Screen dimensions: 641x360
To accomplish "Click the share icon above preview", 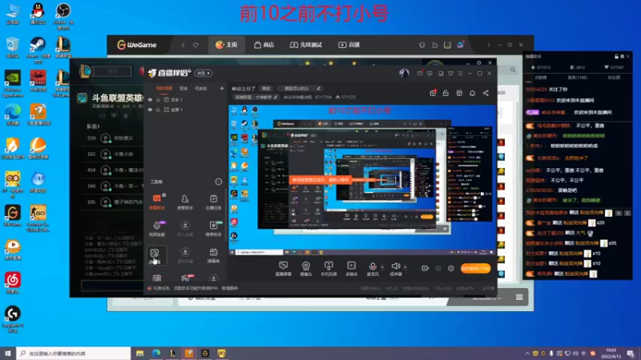I will click(486, 93).
